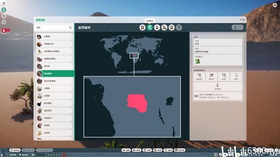Click the green Zoopedia button in sidebar

[4, 10]
